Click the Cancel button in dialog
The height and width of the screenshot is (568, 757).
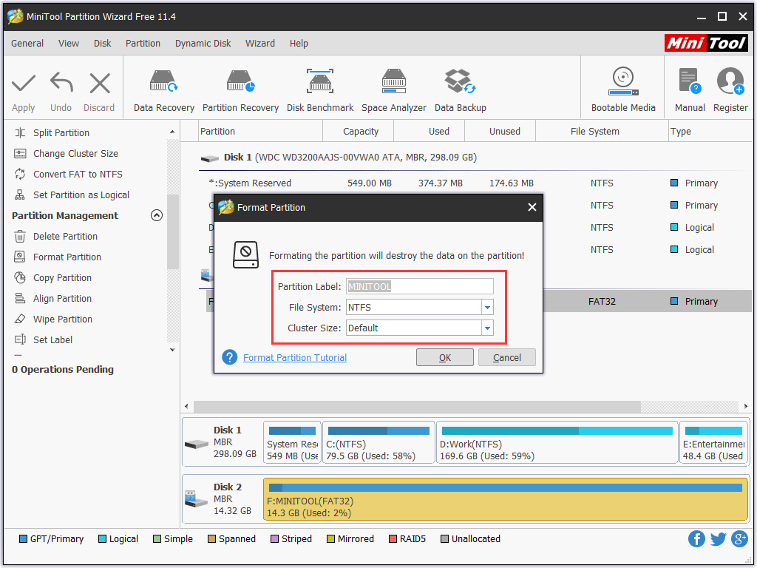tap(506, 358)
